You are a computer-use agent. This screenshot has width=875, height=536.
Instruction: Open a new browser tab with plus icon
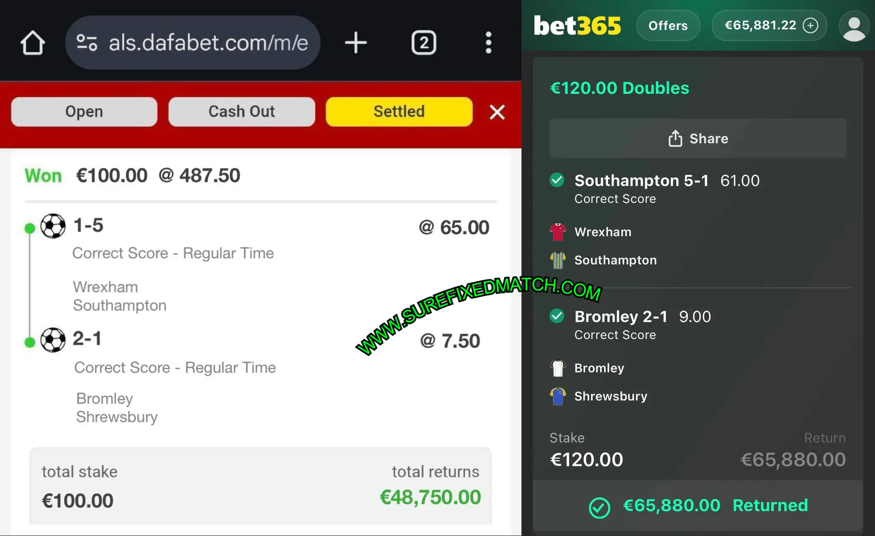tap(356, 43)
